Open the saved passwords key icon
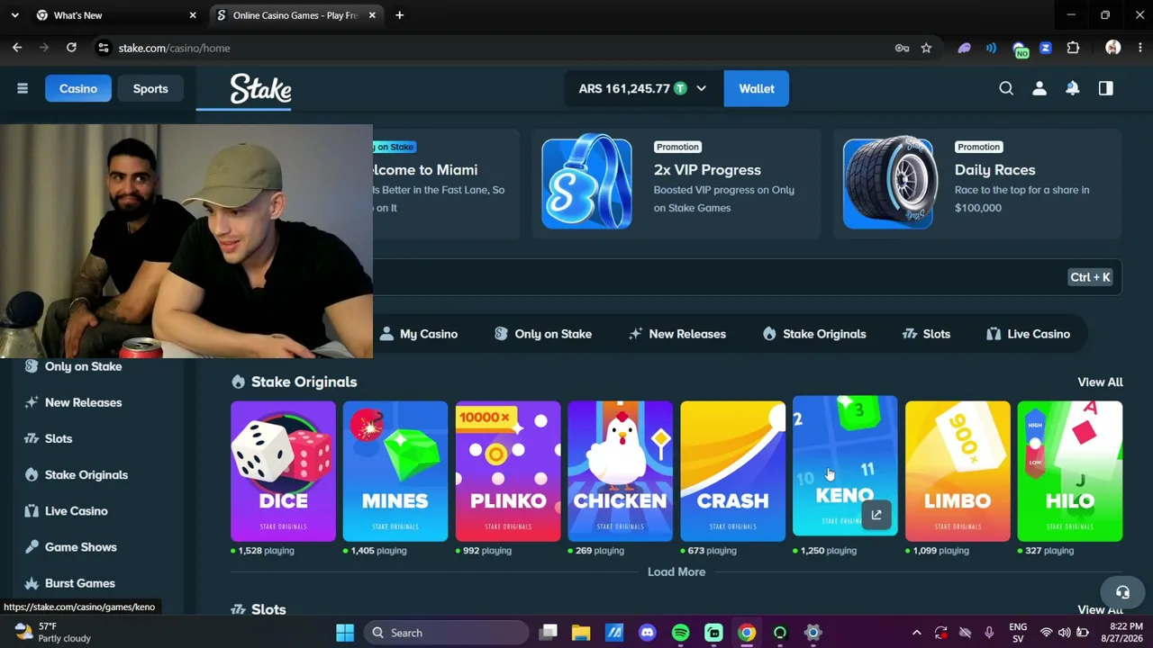 click(x=902, y=48)
